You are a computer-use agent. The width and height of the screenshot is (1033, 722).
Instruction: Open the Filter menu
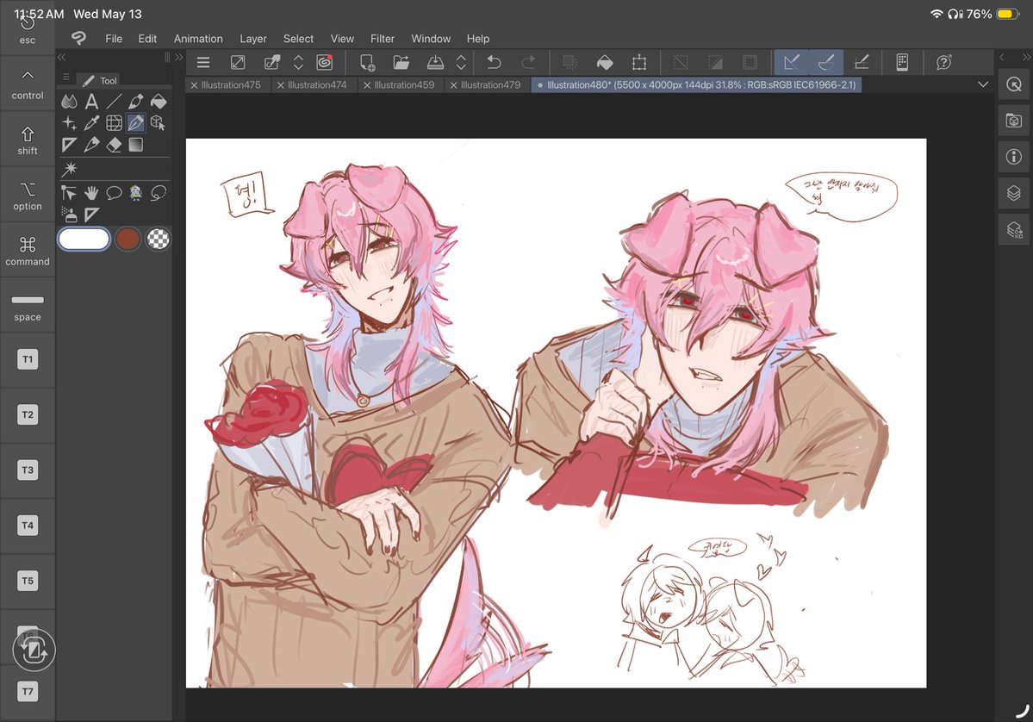[383, 39]
